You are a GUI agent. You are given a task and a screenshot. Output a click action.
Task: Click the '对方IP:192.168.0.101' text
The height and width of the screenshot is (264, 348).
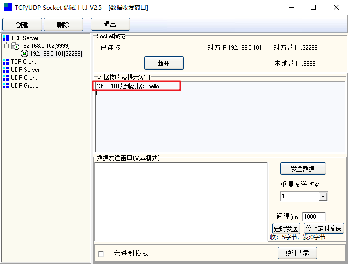[x=235, y=48]
